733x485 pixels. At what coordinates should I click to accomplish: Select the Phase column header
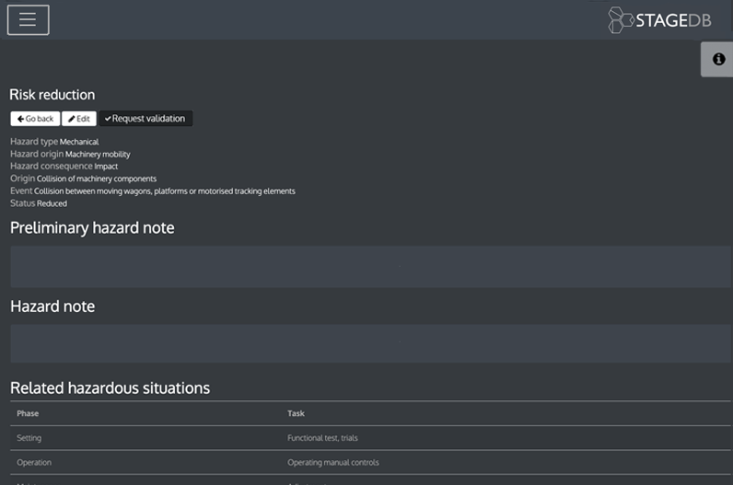click(x=28, y=413)
